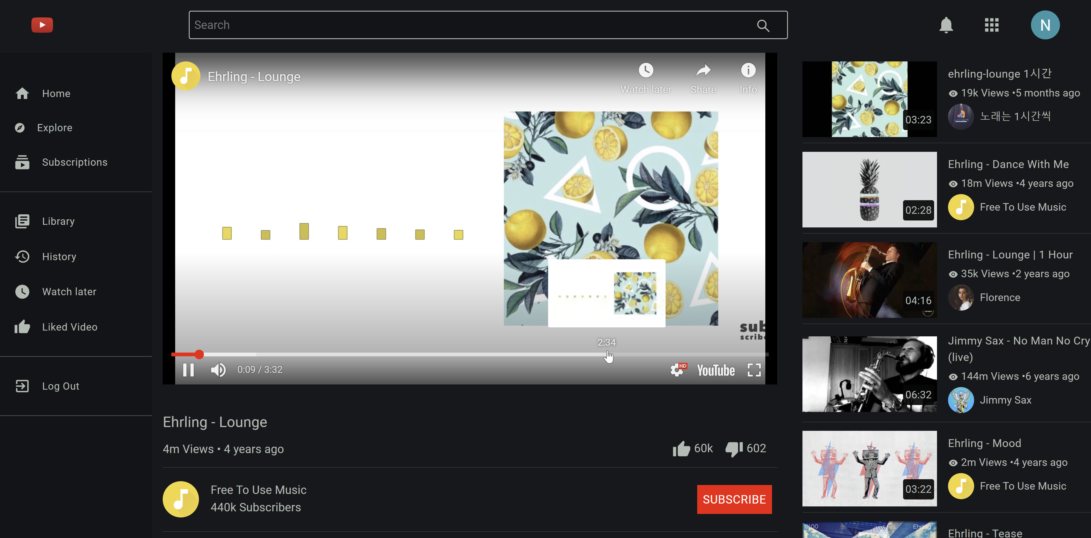Click the Log Out link
Viewport: 1091px width, 538px height.
(x=61, y=386)
